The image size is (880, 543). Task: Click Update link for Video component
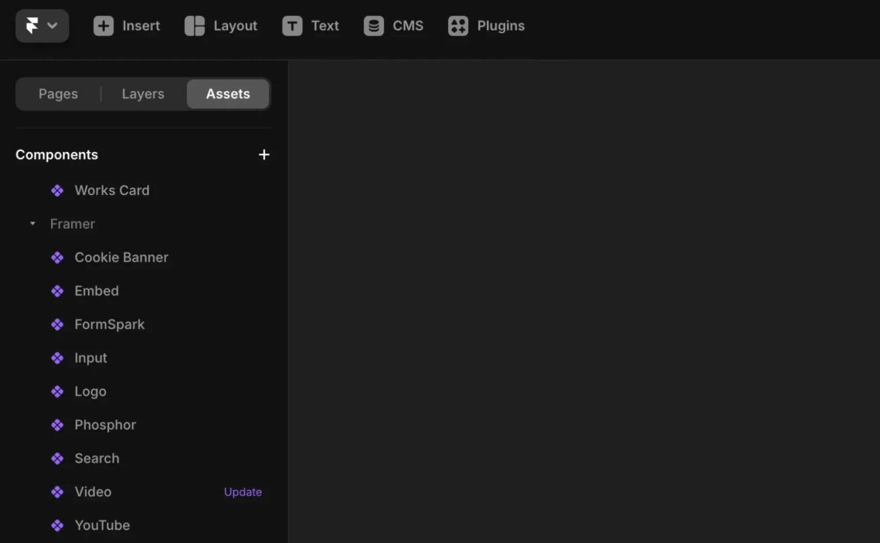point(243,492)
